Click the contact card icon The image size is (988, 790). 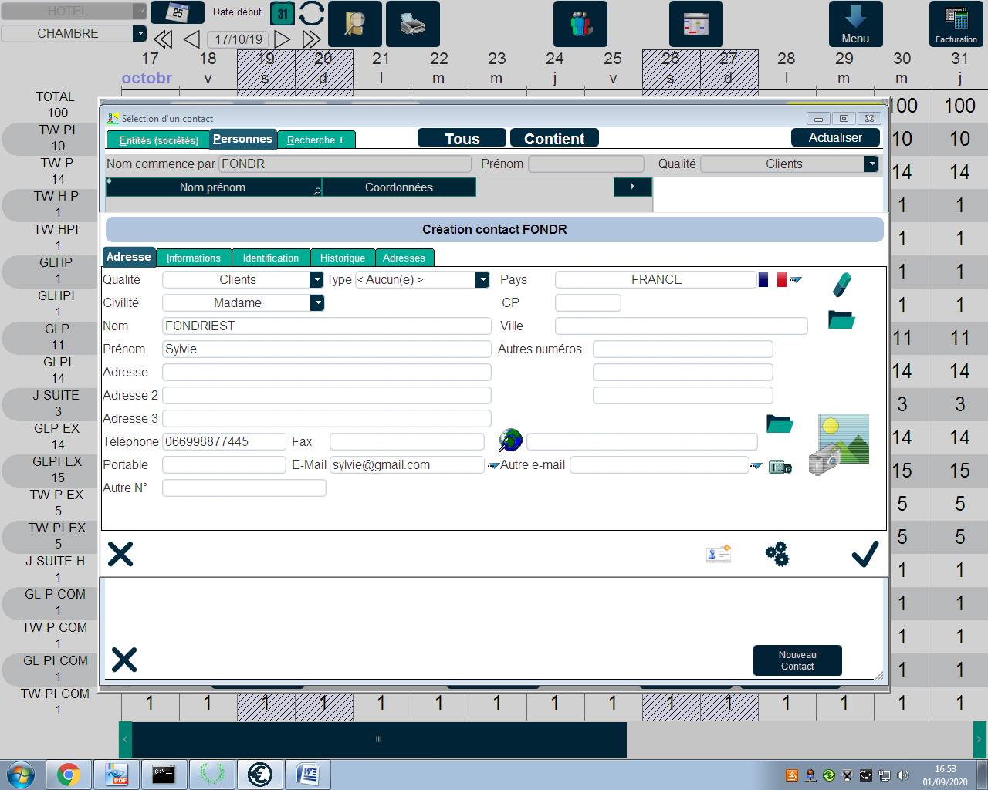point(718,554)
